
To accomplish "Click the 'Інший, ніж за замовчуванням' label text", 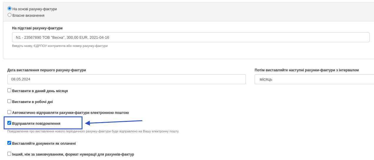I will point(73,154).
